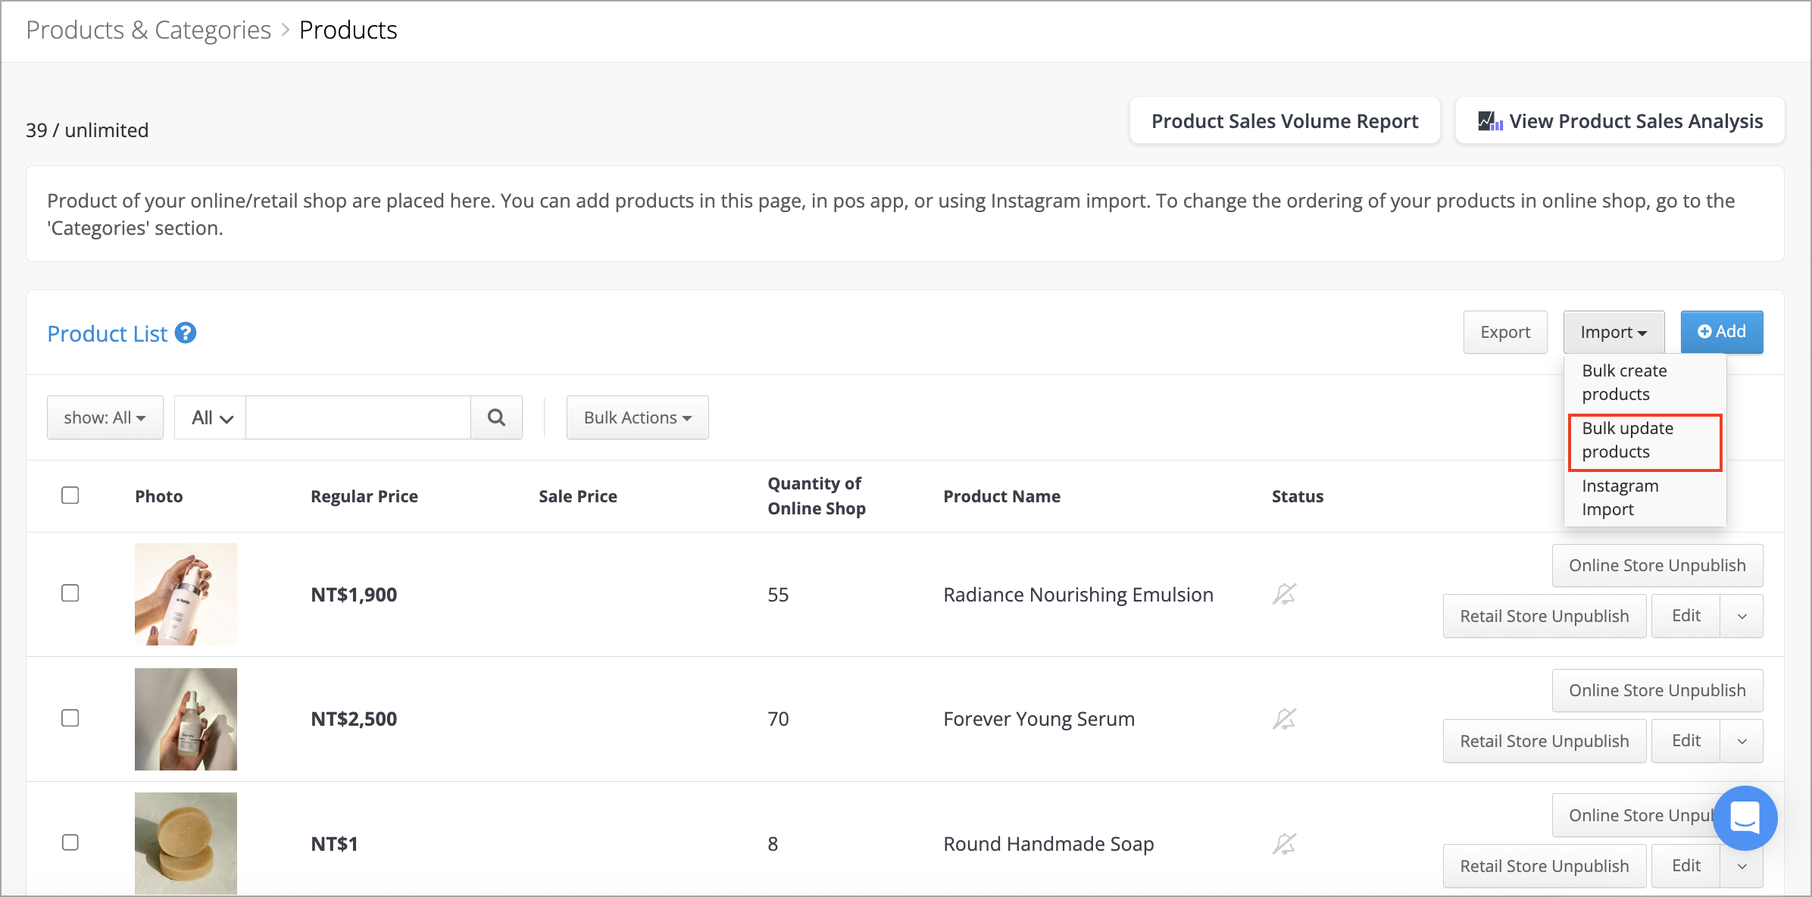Viewport: 1812px width, 897px height.
Task: Click the Status column header
Action: [x=1298, y=496]
